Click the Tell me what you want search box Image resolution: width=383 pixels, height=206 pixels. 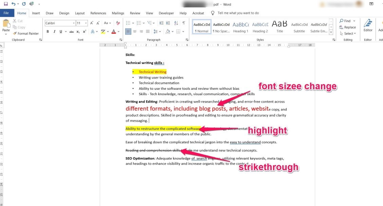pos(238,13)
